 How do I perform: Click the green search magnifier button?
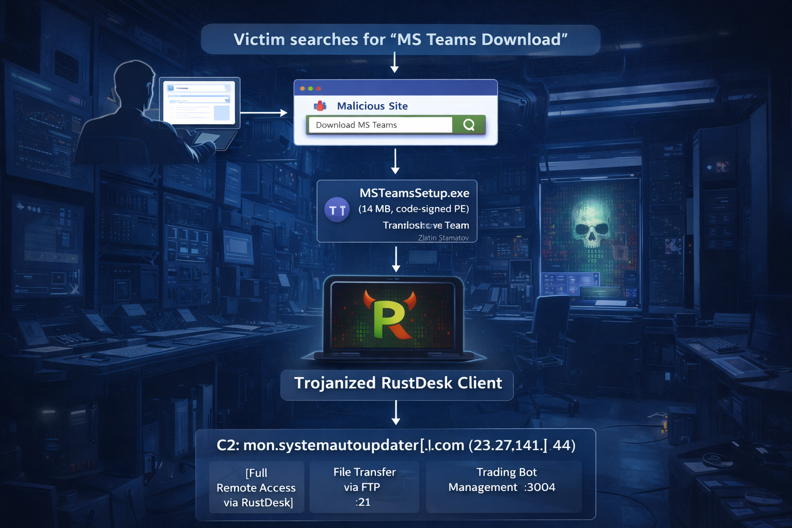[469, 125]
